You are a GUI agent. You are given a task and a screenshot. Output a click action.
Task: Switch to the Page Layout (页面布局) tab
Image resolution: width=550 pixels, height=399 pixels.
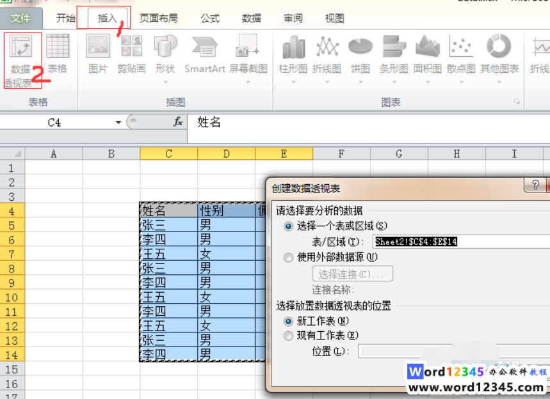[x=159, y=18]
